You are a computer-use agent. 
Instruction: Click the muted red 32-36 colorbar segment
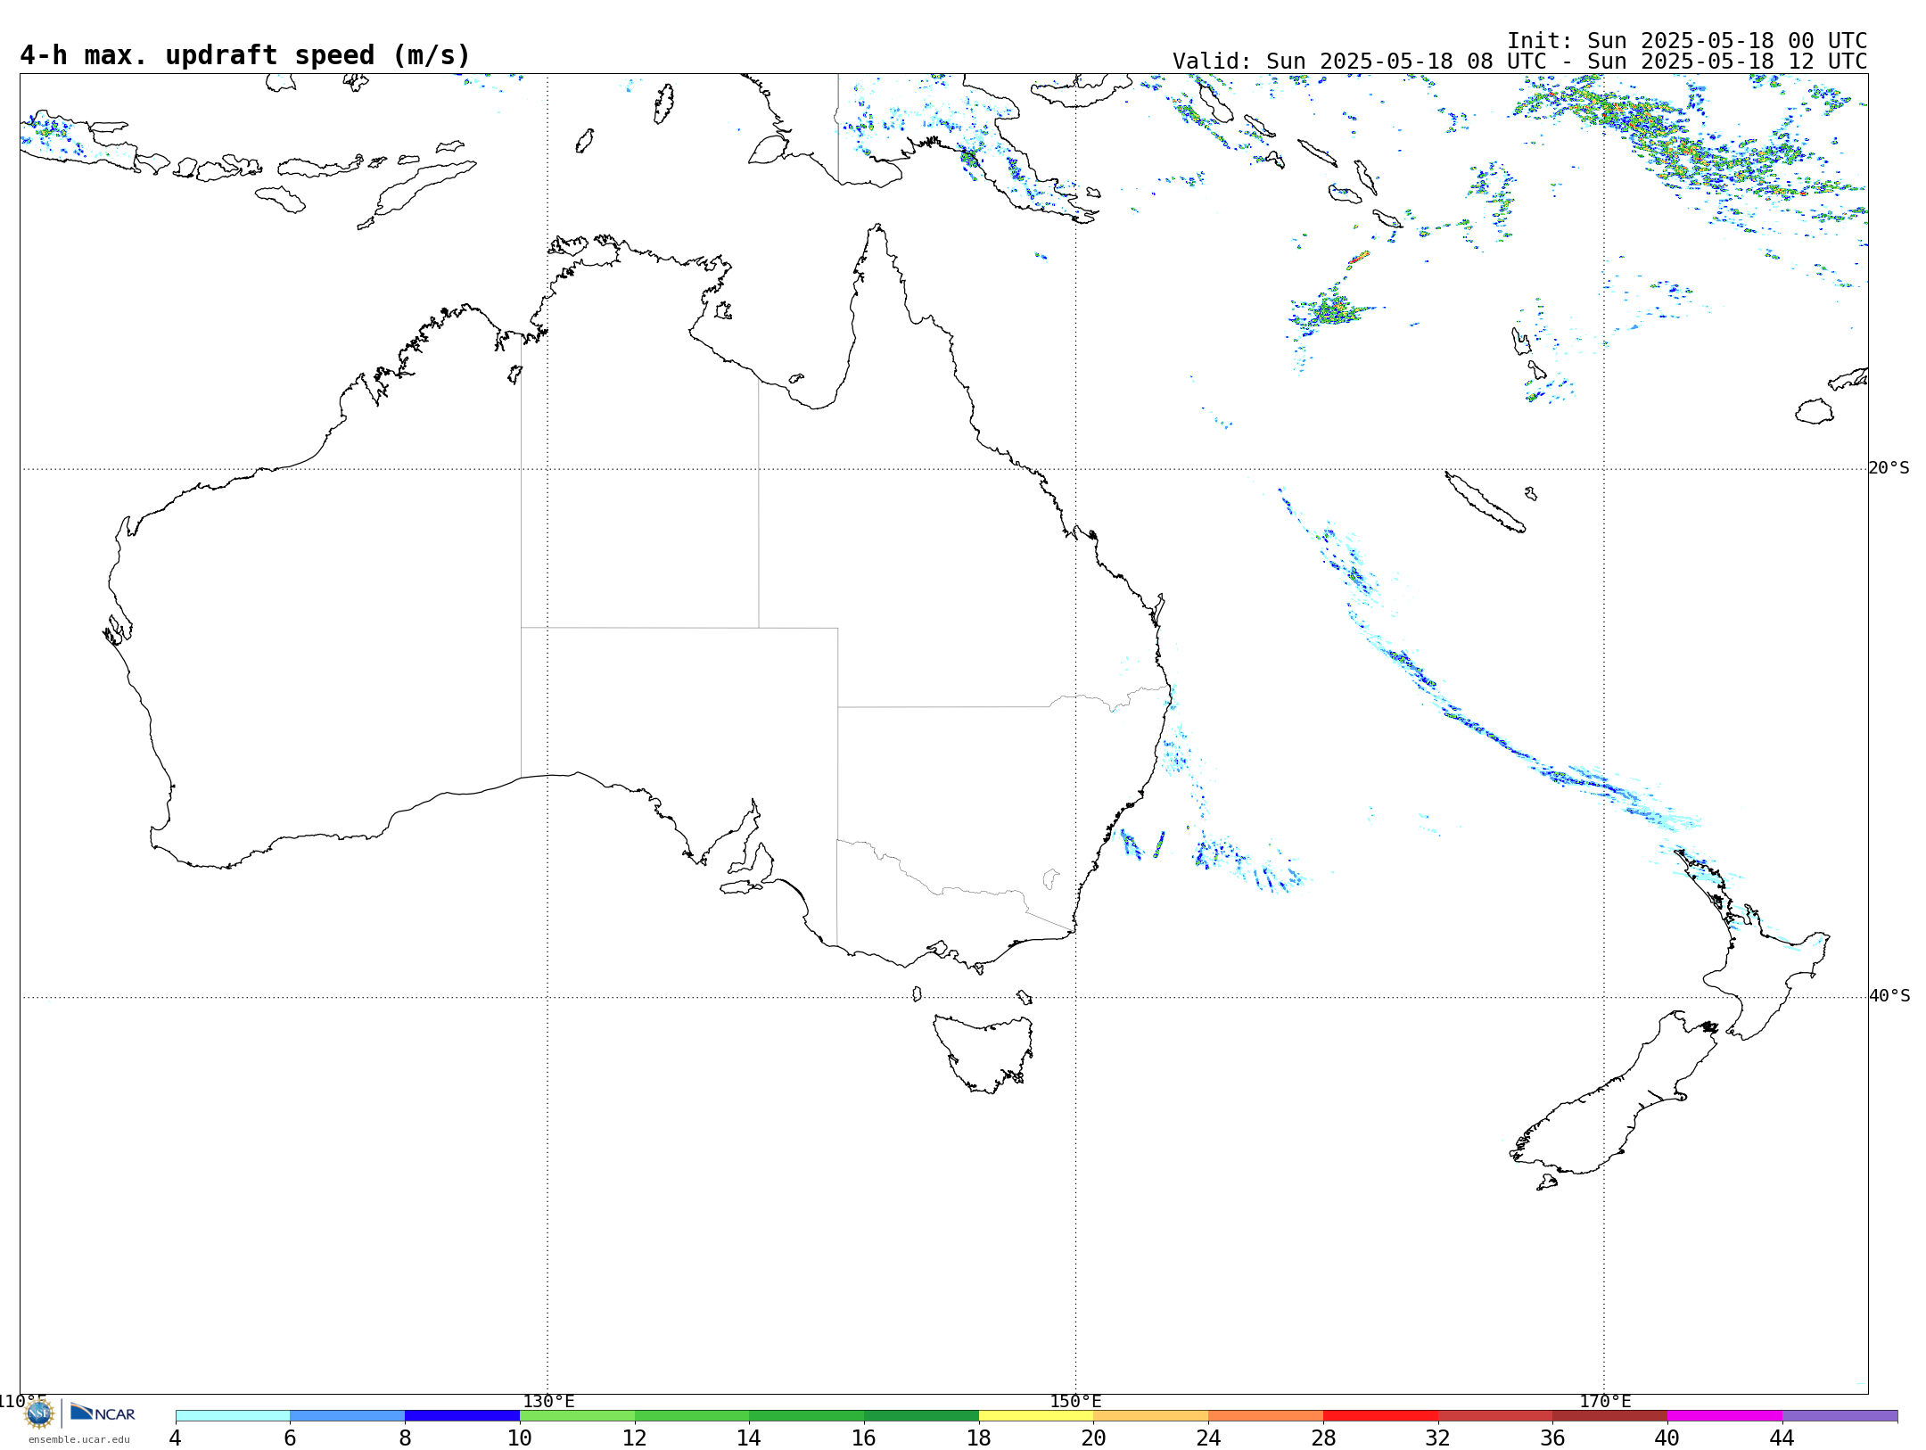coord(1495,1416)
